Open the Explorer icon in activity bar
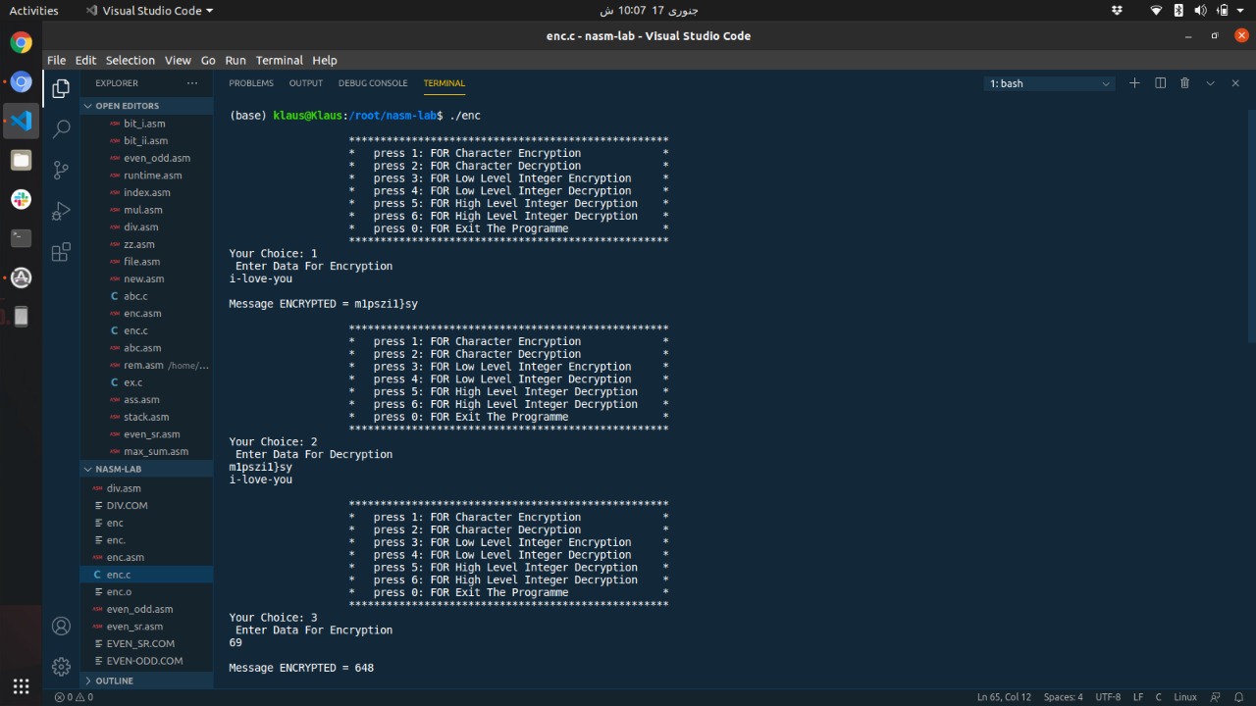Screen dimensions: 1256x706 61,88
